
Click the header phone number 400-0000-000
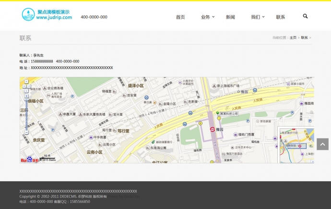[x=94, y=17]
